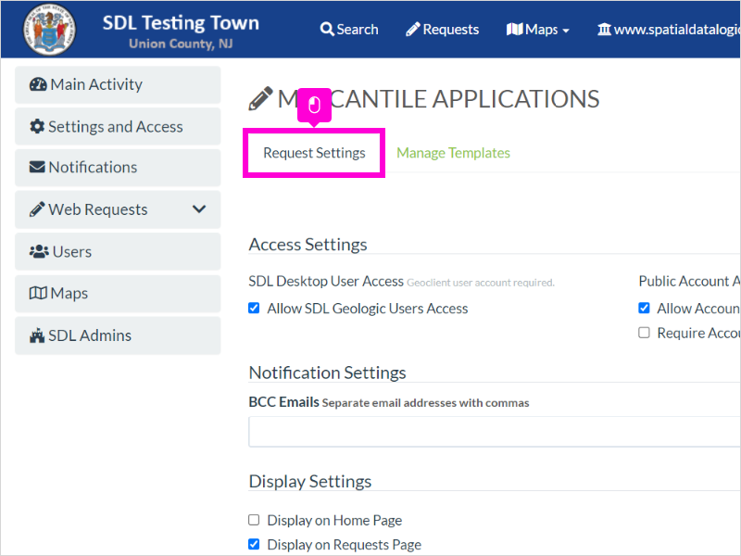The height and width of the screenshot is (556, 741).
Task: Switch to the Request Settings tab
Action: tap(314, 153)
